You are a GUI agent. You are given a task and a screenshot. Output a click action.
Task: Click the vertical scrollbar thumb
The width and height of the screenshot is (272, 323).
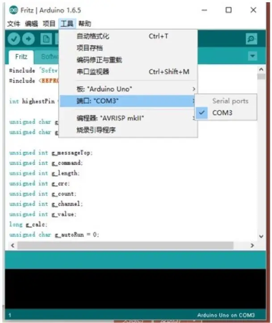tap(261, 76)
